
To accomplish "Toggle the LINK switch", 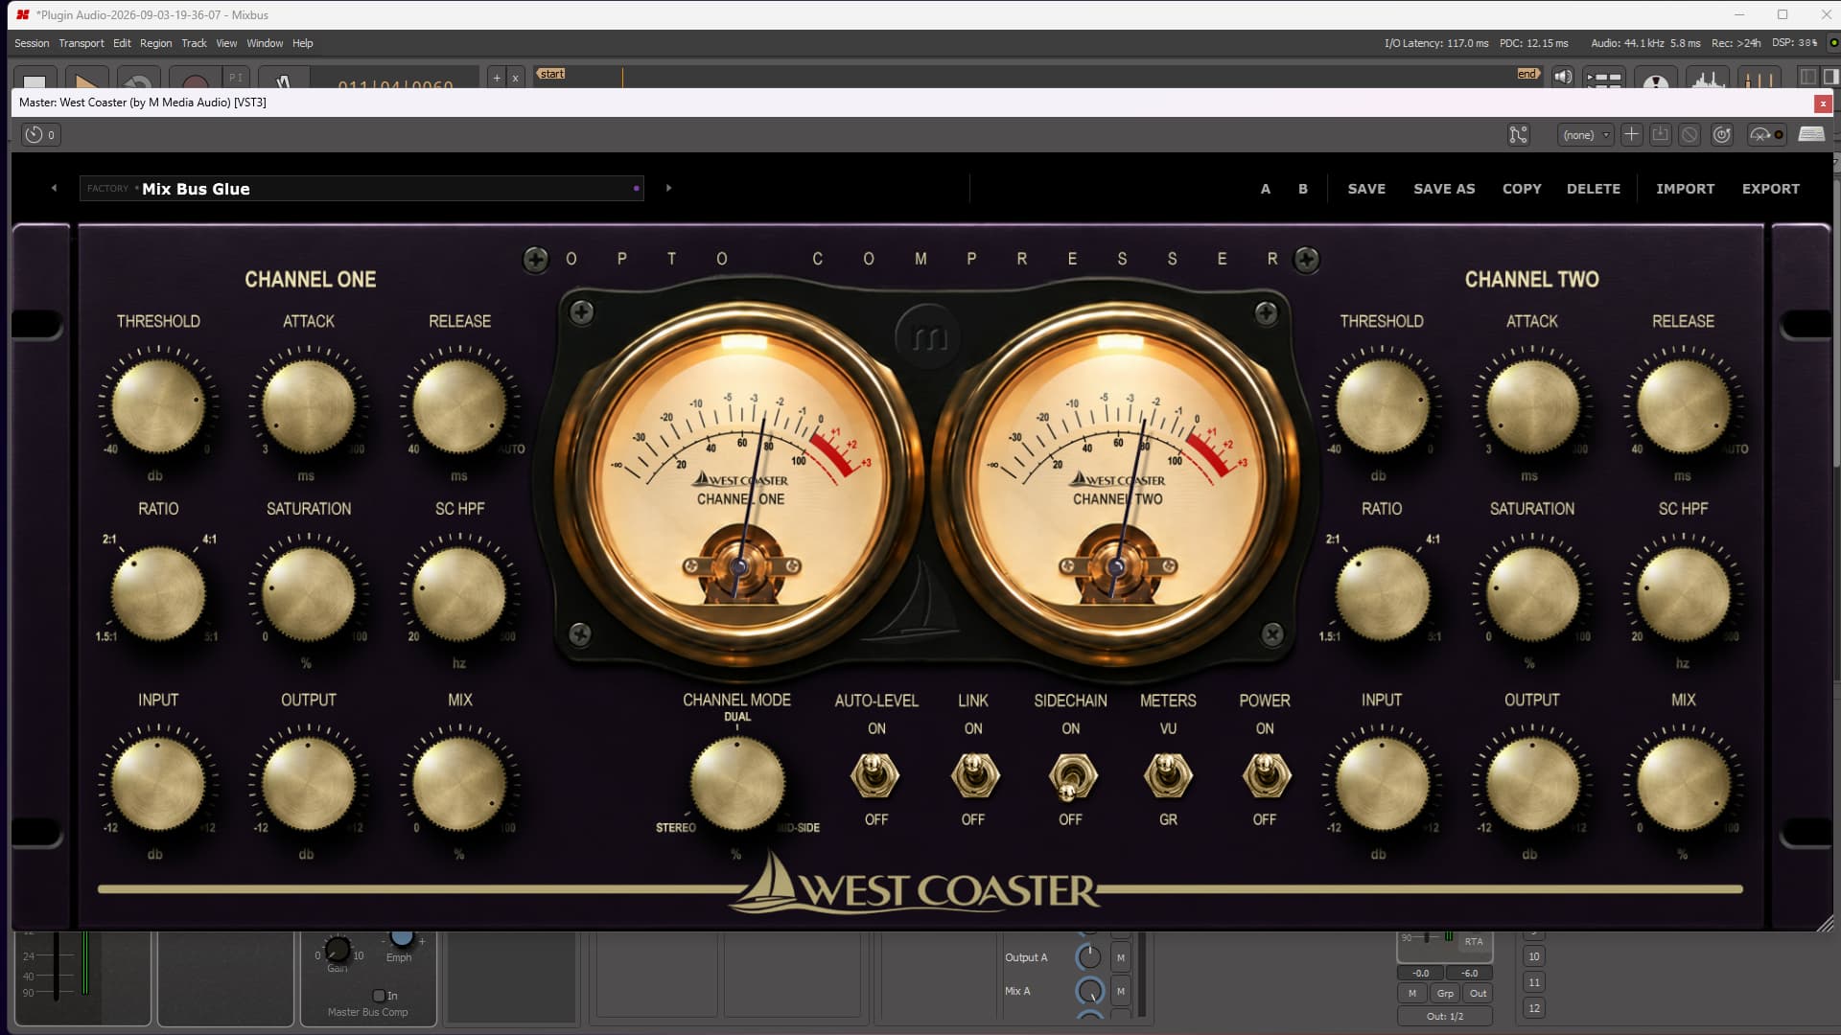I will pos(974,774).
